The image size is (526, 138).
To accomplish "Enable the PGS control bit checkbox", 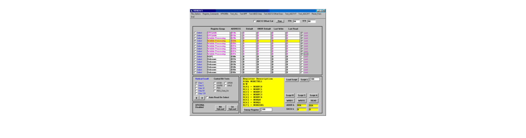I will [x=215, y=88].
